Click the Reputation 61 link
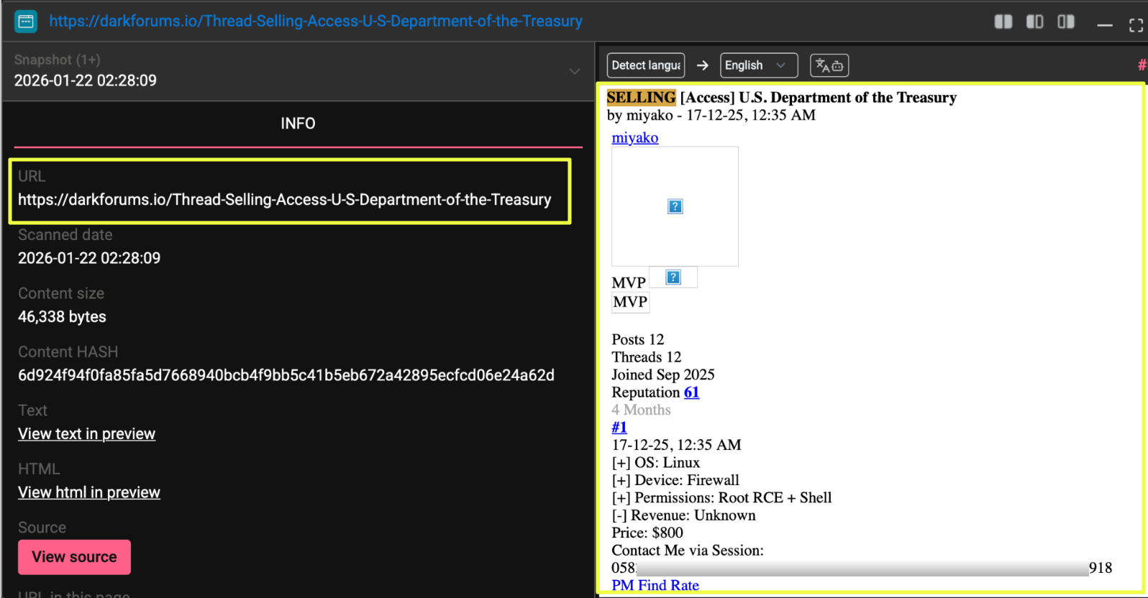This screenshot has height=598, width=1148. (691, 392)
